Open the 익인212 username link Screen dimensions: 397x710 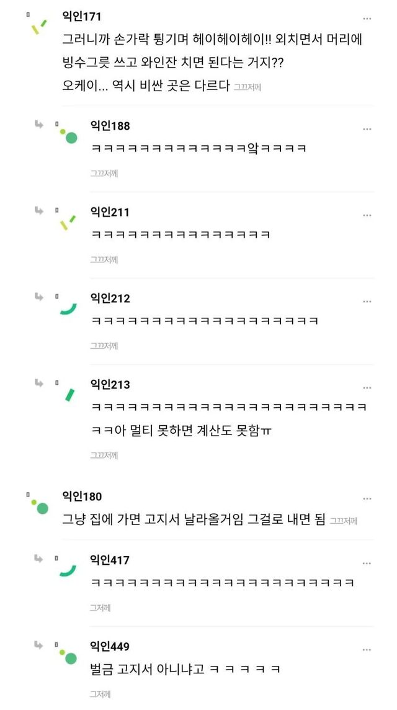pyautogui.click(x=110, y=299)
